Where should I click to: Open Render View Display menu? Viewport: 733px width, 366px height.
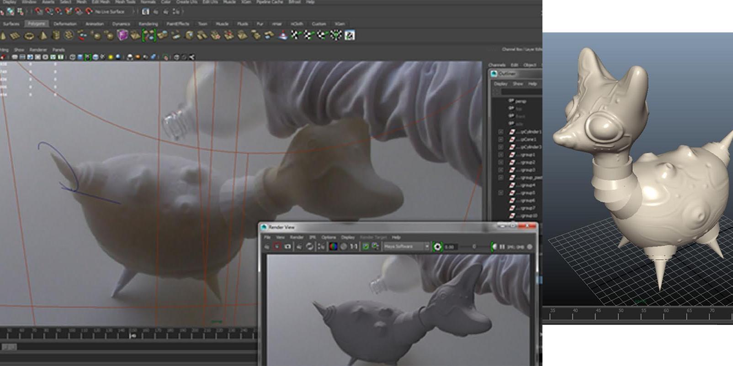coord(348,237)
